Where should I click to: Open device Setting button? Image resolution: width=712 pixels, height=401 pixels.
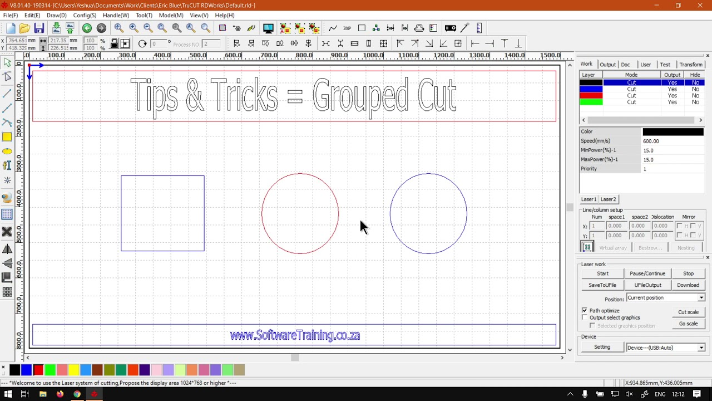[x=602, y=347]
